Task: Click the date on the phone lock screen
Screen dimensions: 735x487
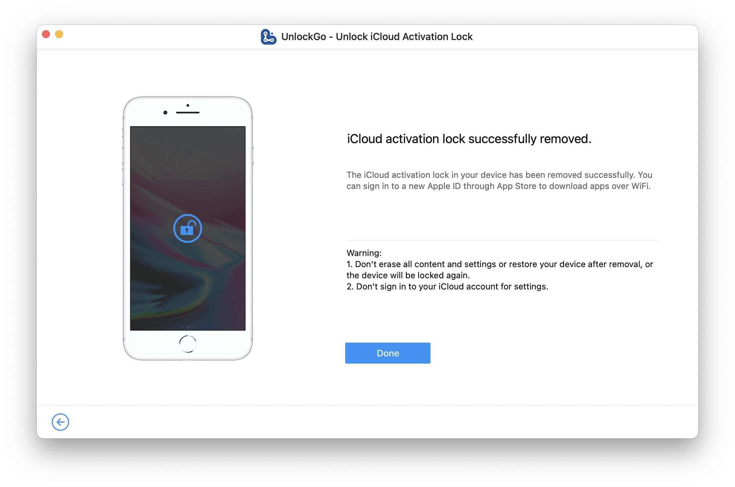Action: (188, 178)
